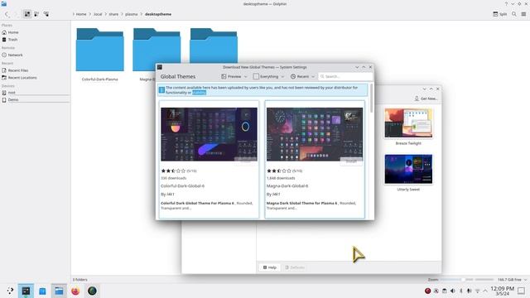Viewport: 530px width, 298px height.
Task: Click Get New button in System Settings
Action: click(426, 99)
